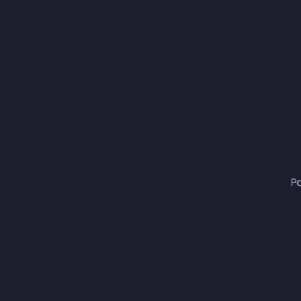Click the horizontal divider line near bottom

click(150, 285)
